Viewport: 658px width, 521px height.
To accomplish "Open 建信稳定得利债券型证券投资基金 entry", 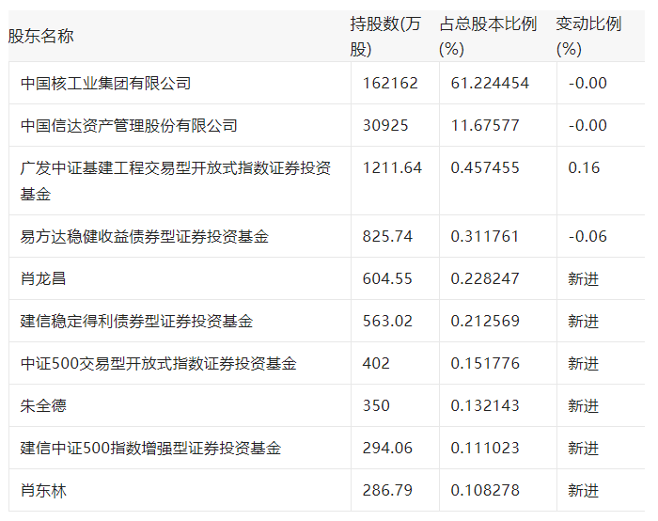I will 136,321.
